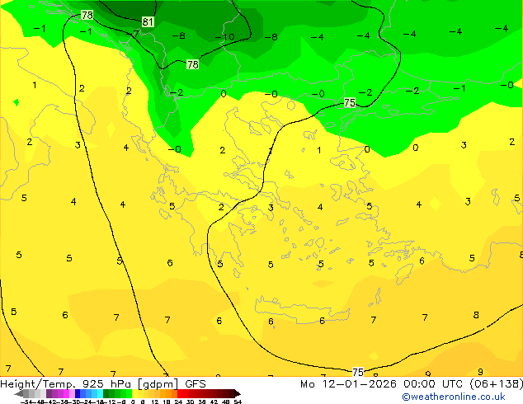Viewport: 523px width, 404px height.
Task: Click the 'Mo 12-01-2026 00:00 UTC' timestamp
Action: click(x=382, y=383)
